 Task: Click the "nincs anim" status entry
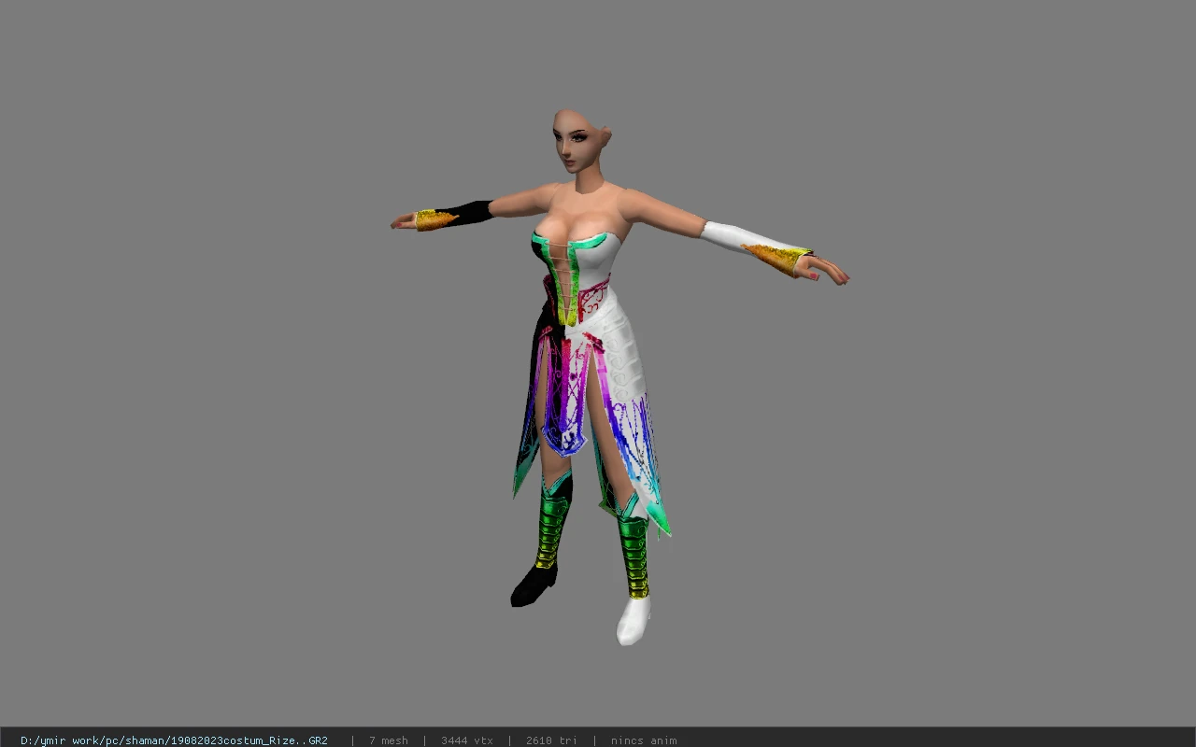[644, 740]
